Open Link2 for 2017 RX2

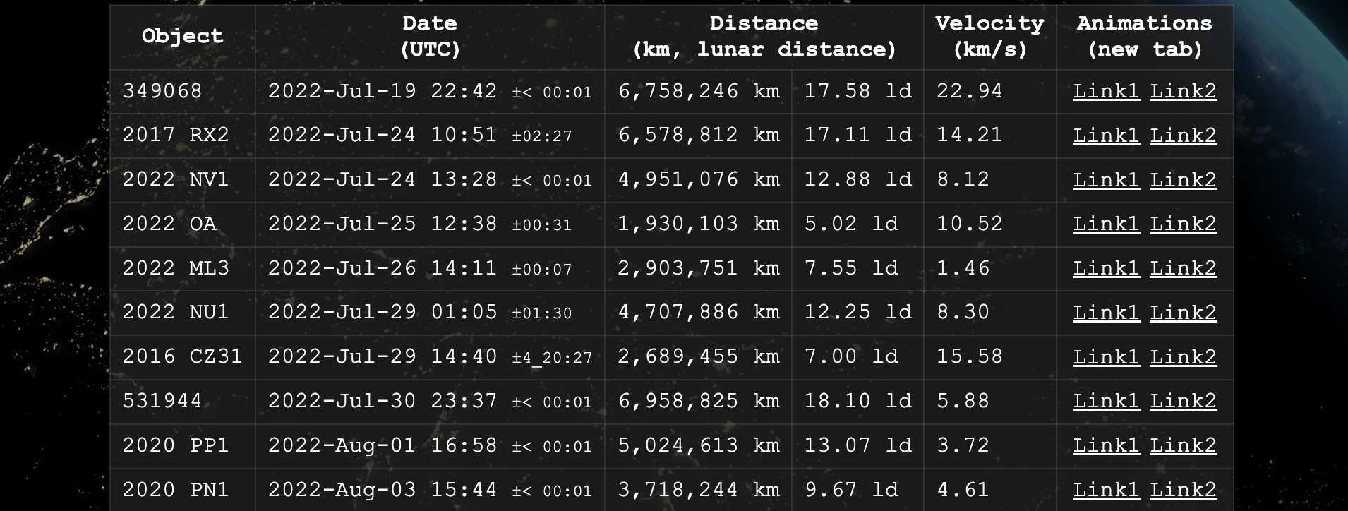1183,136
